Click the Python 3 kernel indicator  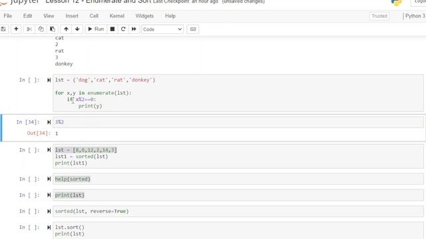415,16
